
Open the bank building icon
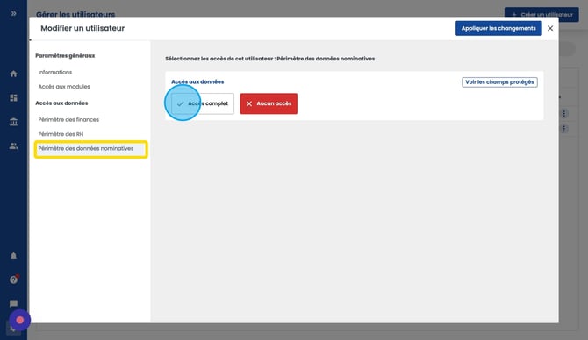point(13,122)
